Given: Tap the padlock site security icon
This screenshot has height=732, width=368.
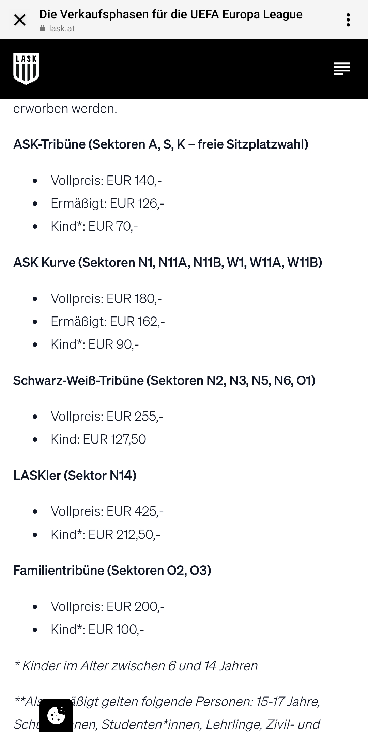Looking at the screenshot, I should [43, 28].
